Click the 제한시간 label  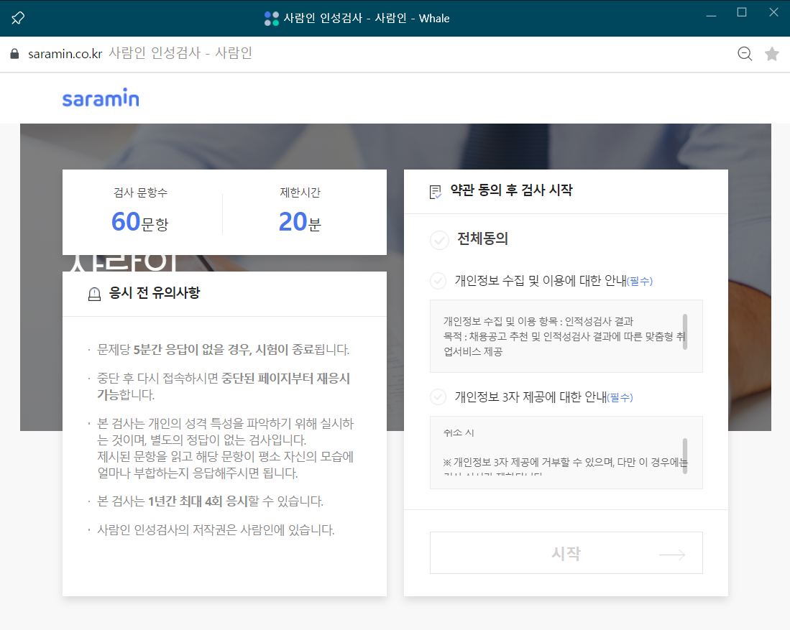coord(300,193)
